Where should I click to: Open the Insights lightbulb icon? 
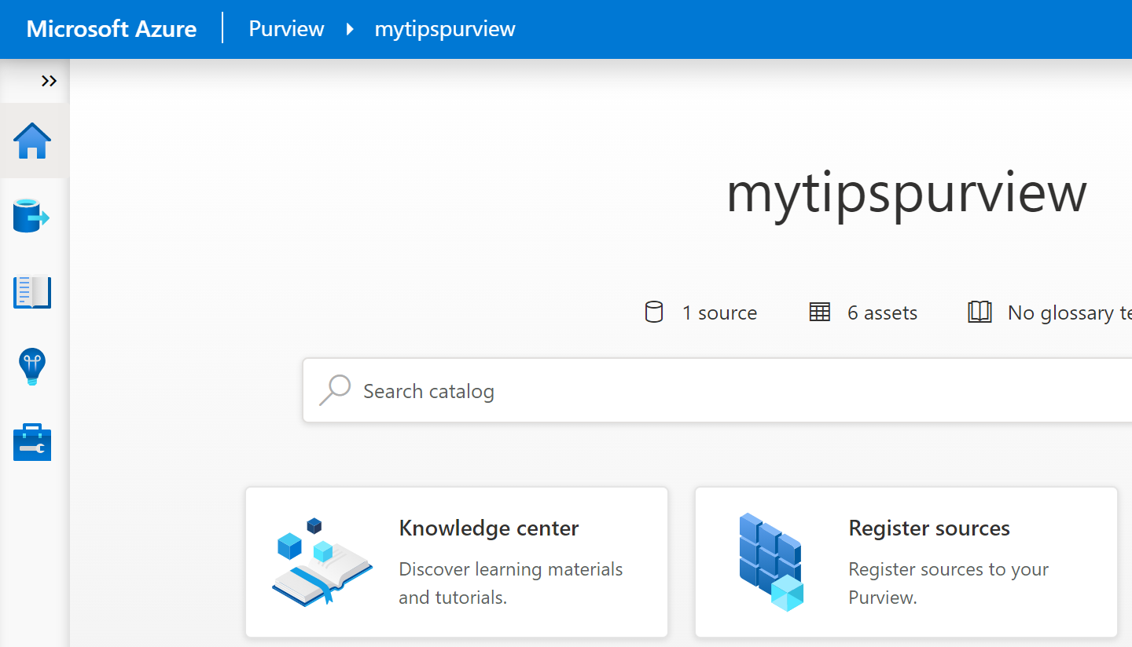point(32,367)
